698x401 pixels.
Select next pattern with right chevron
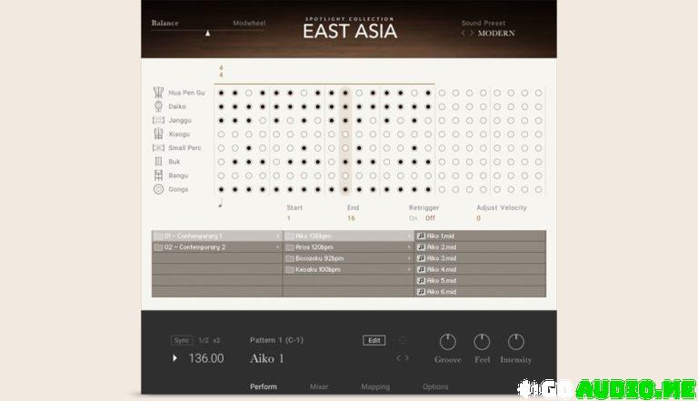click(x=406, y=357)
